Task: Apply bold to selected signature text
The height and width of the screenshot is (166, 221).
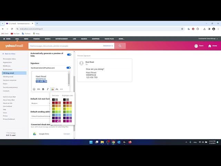Action: pyautogui.click(x=43, y=89)
